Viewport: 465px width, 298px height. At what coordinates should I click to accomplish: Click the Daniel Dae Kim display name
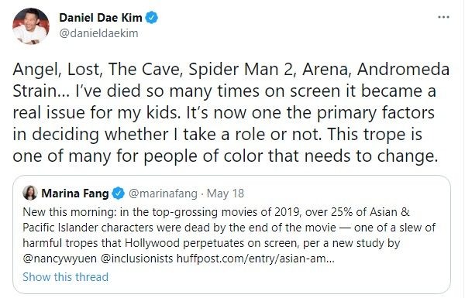click(x=101, y=18)
